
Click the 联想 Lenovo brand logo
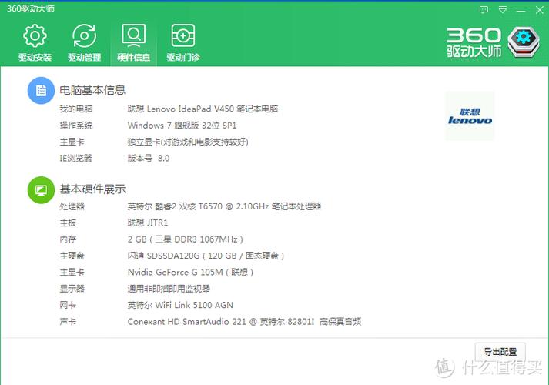pyautogui.click(x=470, y=116)
